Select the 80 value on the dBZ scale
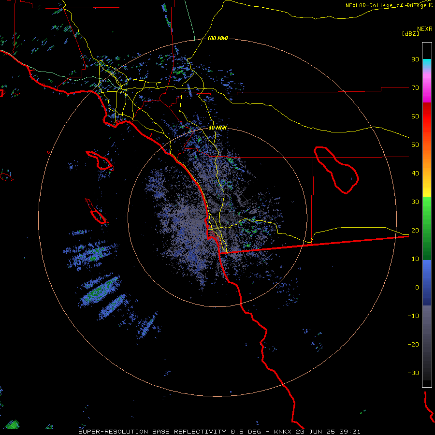The image size is (435, 435). click(415, 59)
